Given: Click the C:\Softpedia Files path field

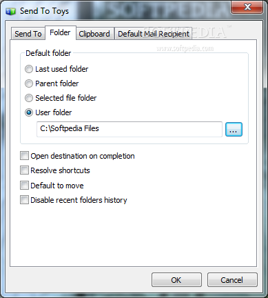Looking at the screenshot, I should pos(130,129).
